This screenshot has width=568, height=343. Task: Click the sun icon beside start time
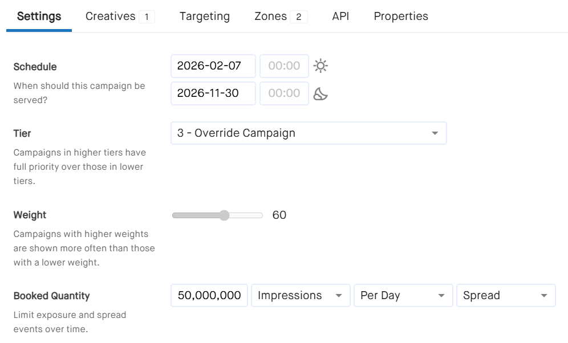(320, 66)
